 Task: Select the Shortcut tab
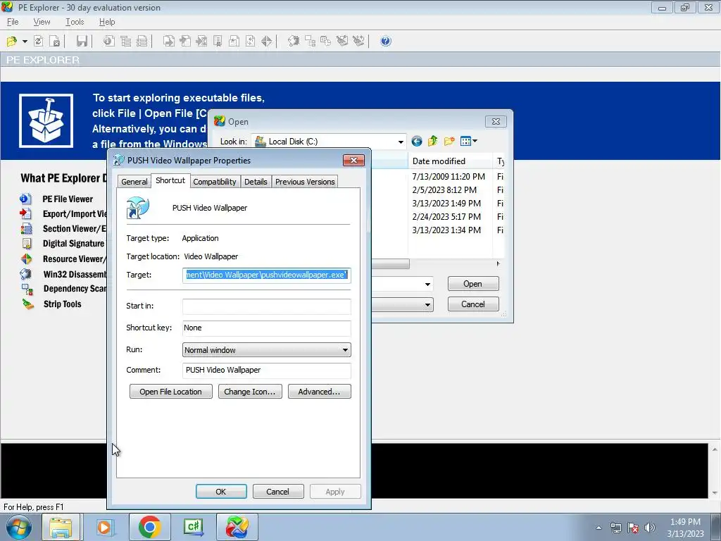tap(170, 180)
